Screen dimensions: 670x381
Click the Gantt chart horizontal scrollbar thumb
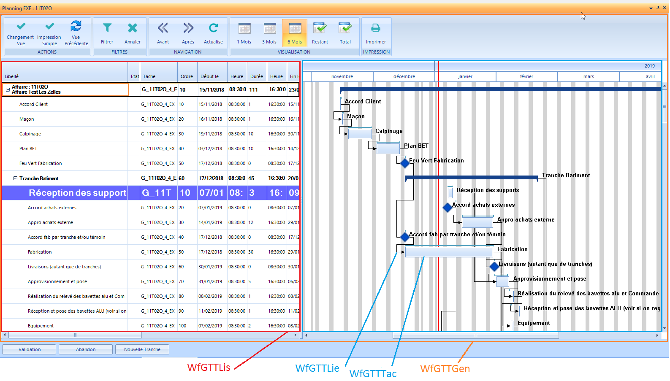point(475,335)
